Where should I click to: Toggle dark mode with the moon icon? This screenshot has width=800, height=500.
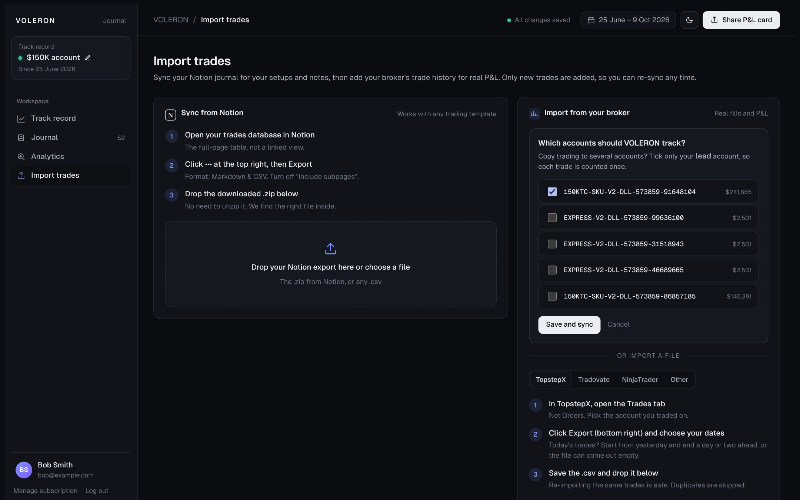tap(689, 20)
